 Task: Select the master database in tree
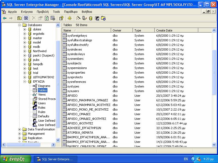tap(37, 38)
